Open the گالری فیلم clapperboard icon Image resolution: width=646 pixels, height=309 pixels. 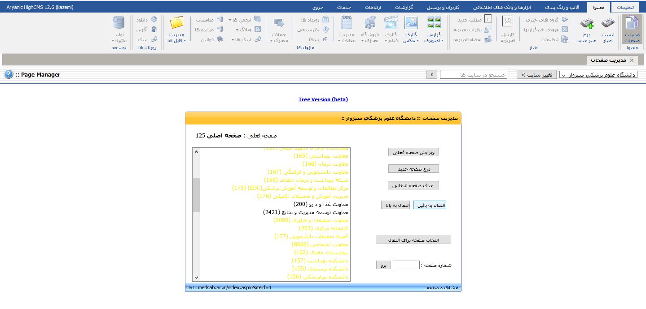(391, 23)
